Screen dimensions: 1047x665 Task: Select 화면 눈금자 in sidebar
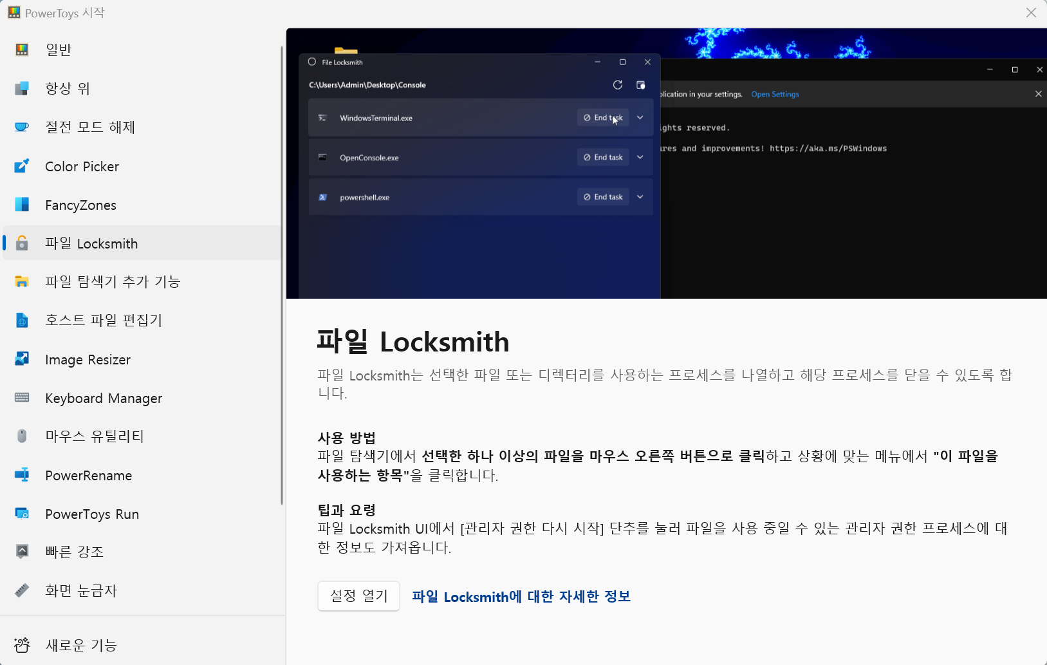click(x=142, y=590)
